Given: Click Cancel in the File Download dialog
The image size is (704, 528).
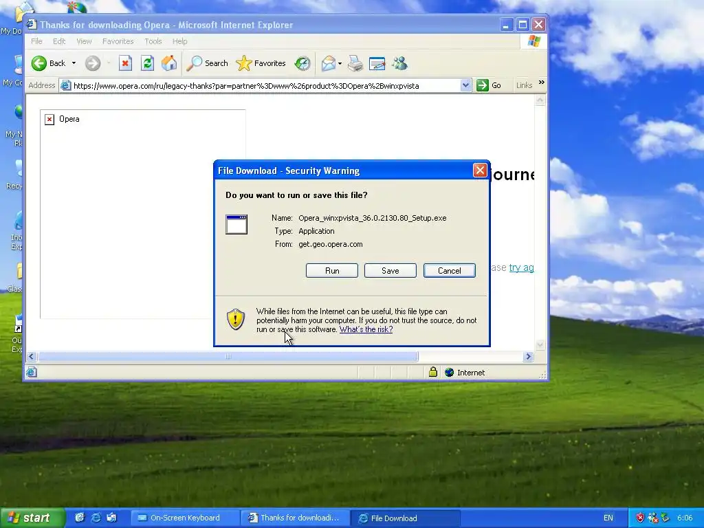Looking at the screenshot, I should click(x=450, y=271).
